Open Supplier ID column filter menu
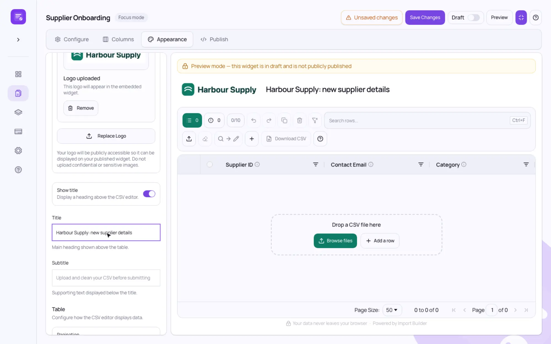Viewport: 551px width, 344px height. pyautogui.click(x=315, y=165)
